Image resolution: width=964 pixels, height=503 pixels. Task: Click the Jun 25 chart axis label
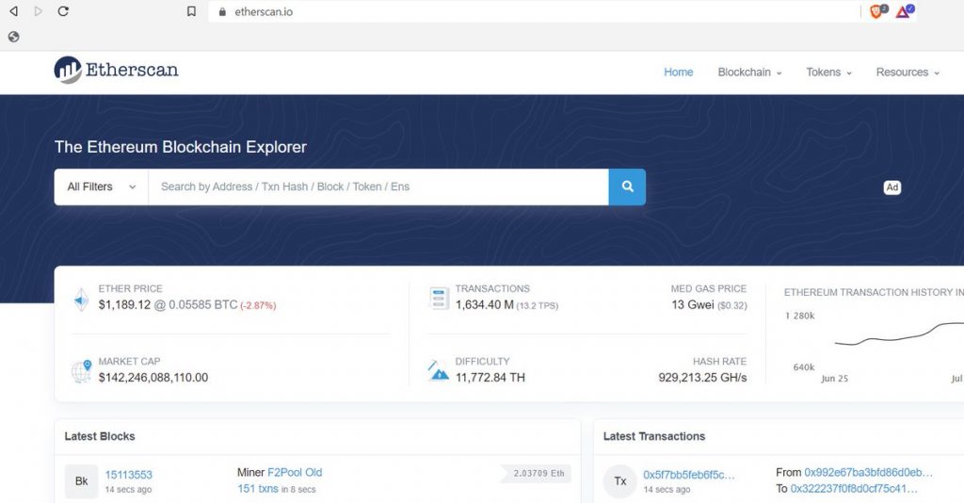[x=834, y=378]
